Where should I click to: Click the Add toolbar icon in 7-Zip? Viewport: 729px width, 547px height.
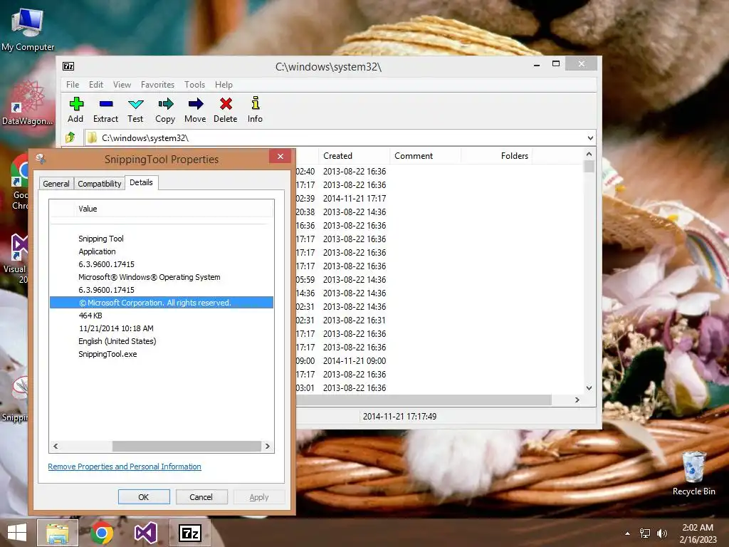(75, 110)
